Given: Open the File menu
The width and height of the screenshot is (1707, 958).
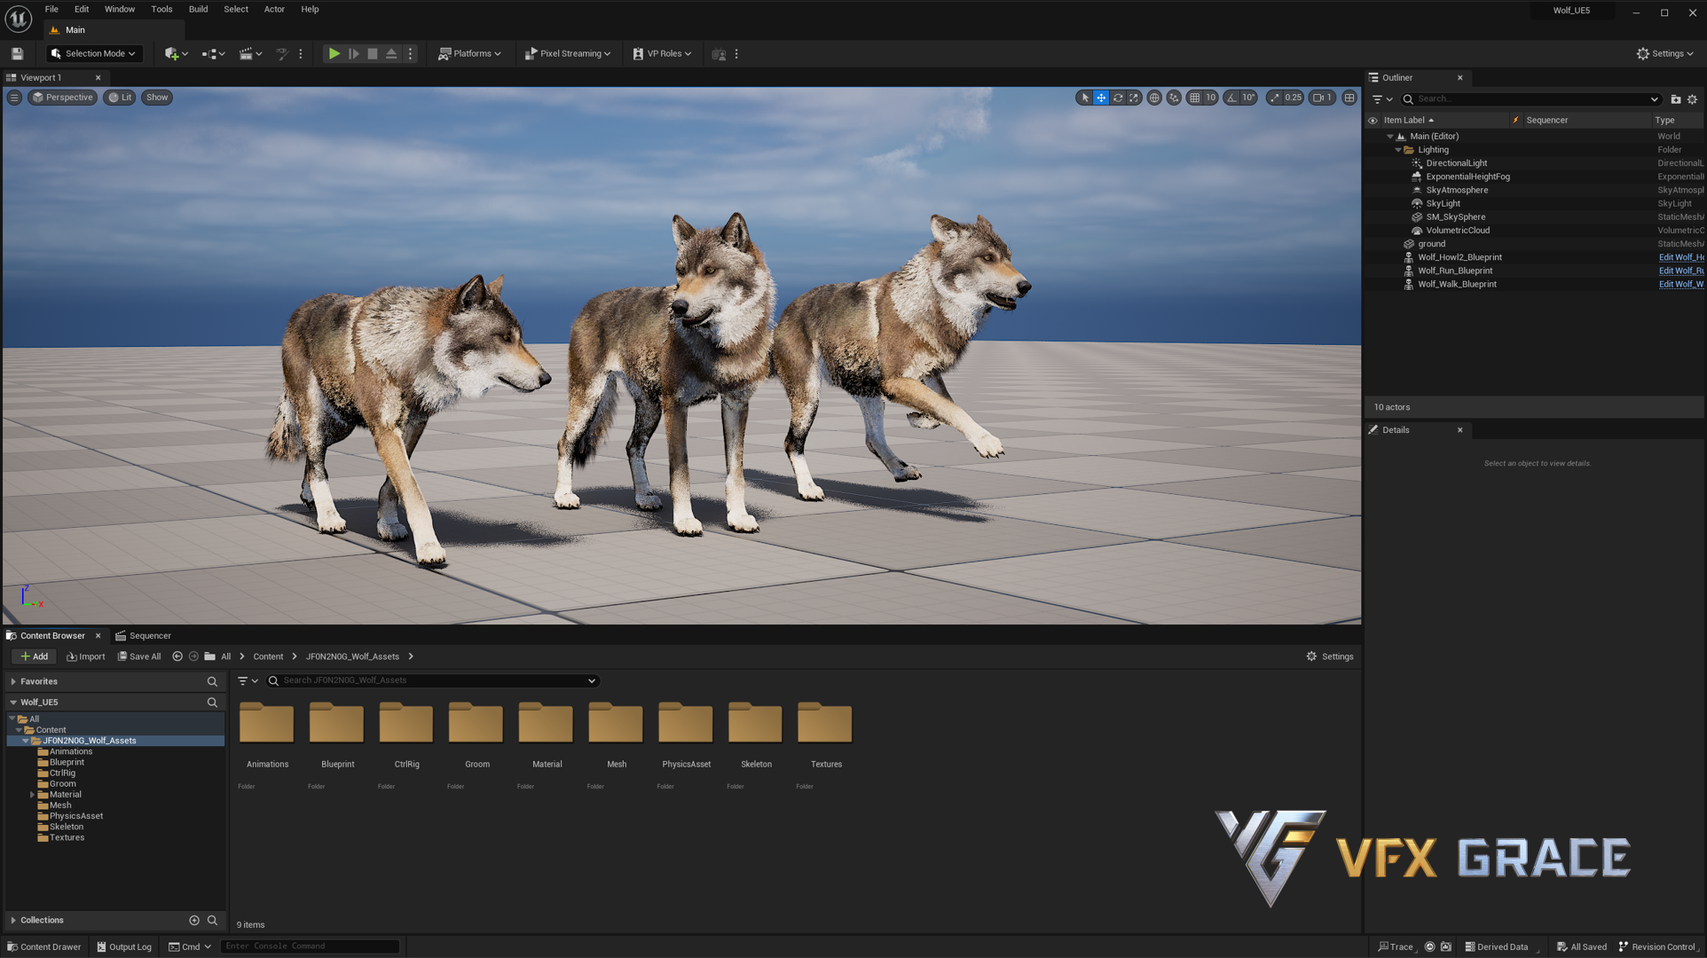Looking at the screenshot, I should [x=51, y=9].
